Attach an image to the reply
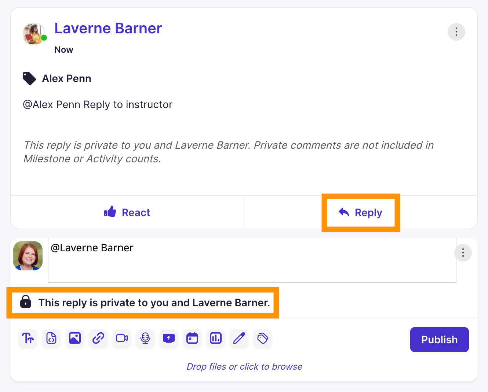488x392 pixels. click(x=74, y=339)
